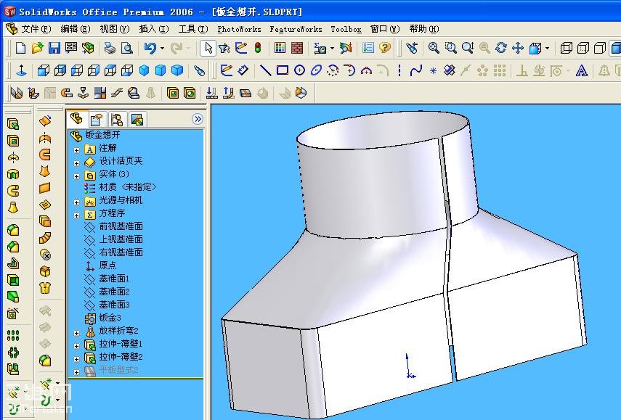Switch to the FeatureManager design tree tab
621x420 pixels.
pos(76,119)
